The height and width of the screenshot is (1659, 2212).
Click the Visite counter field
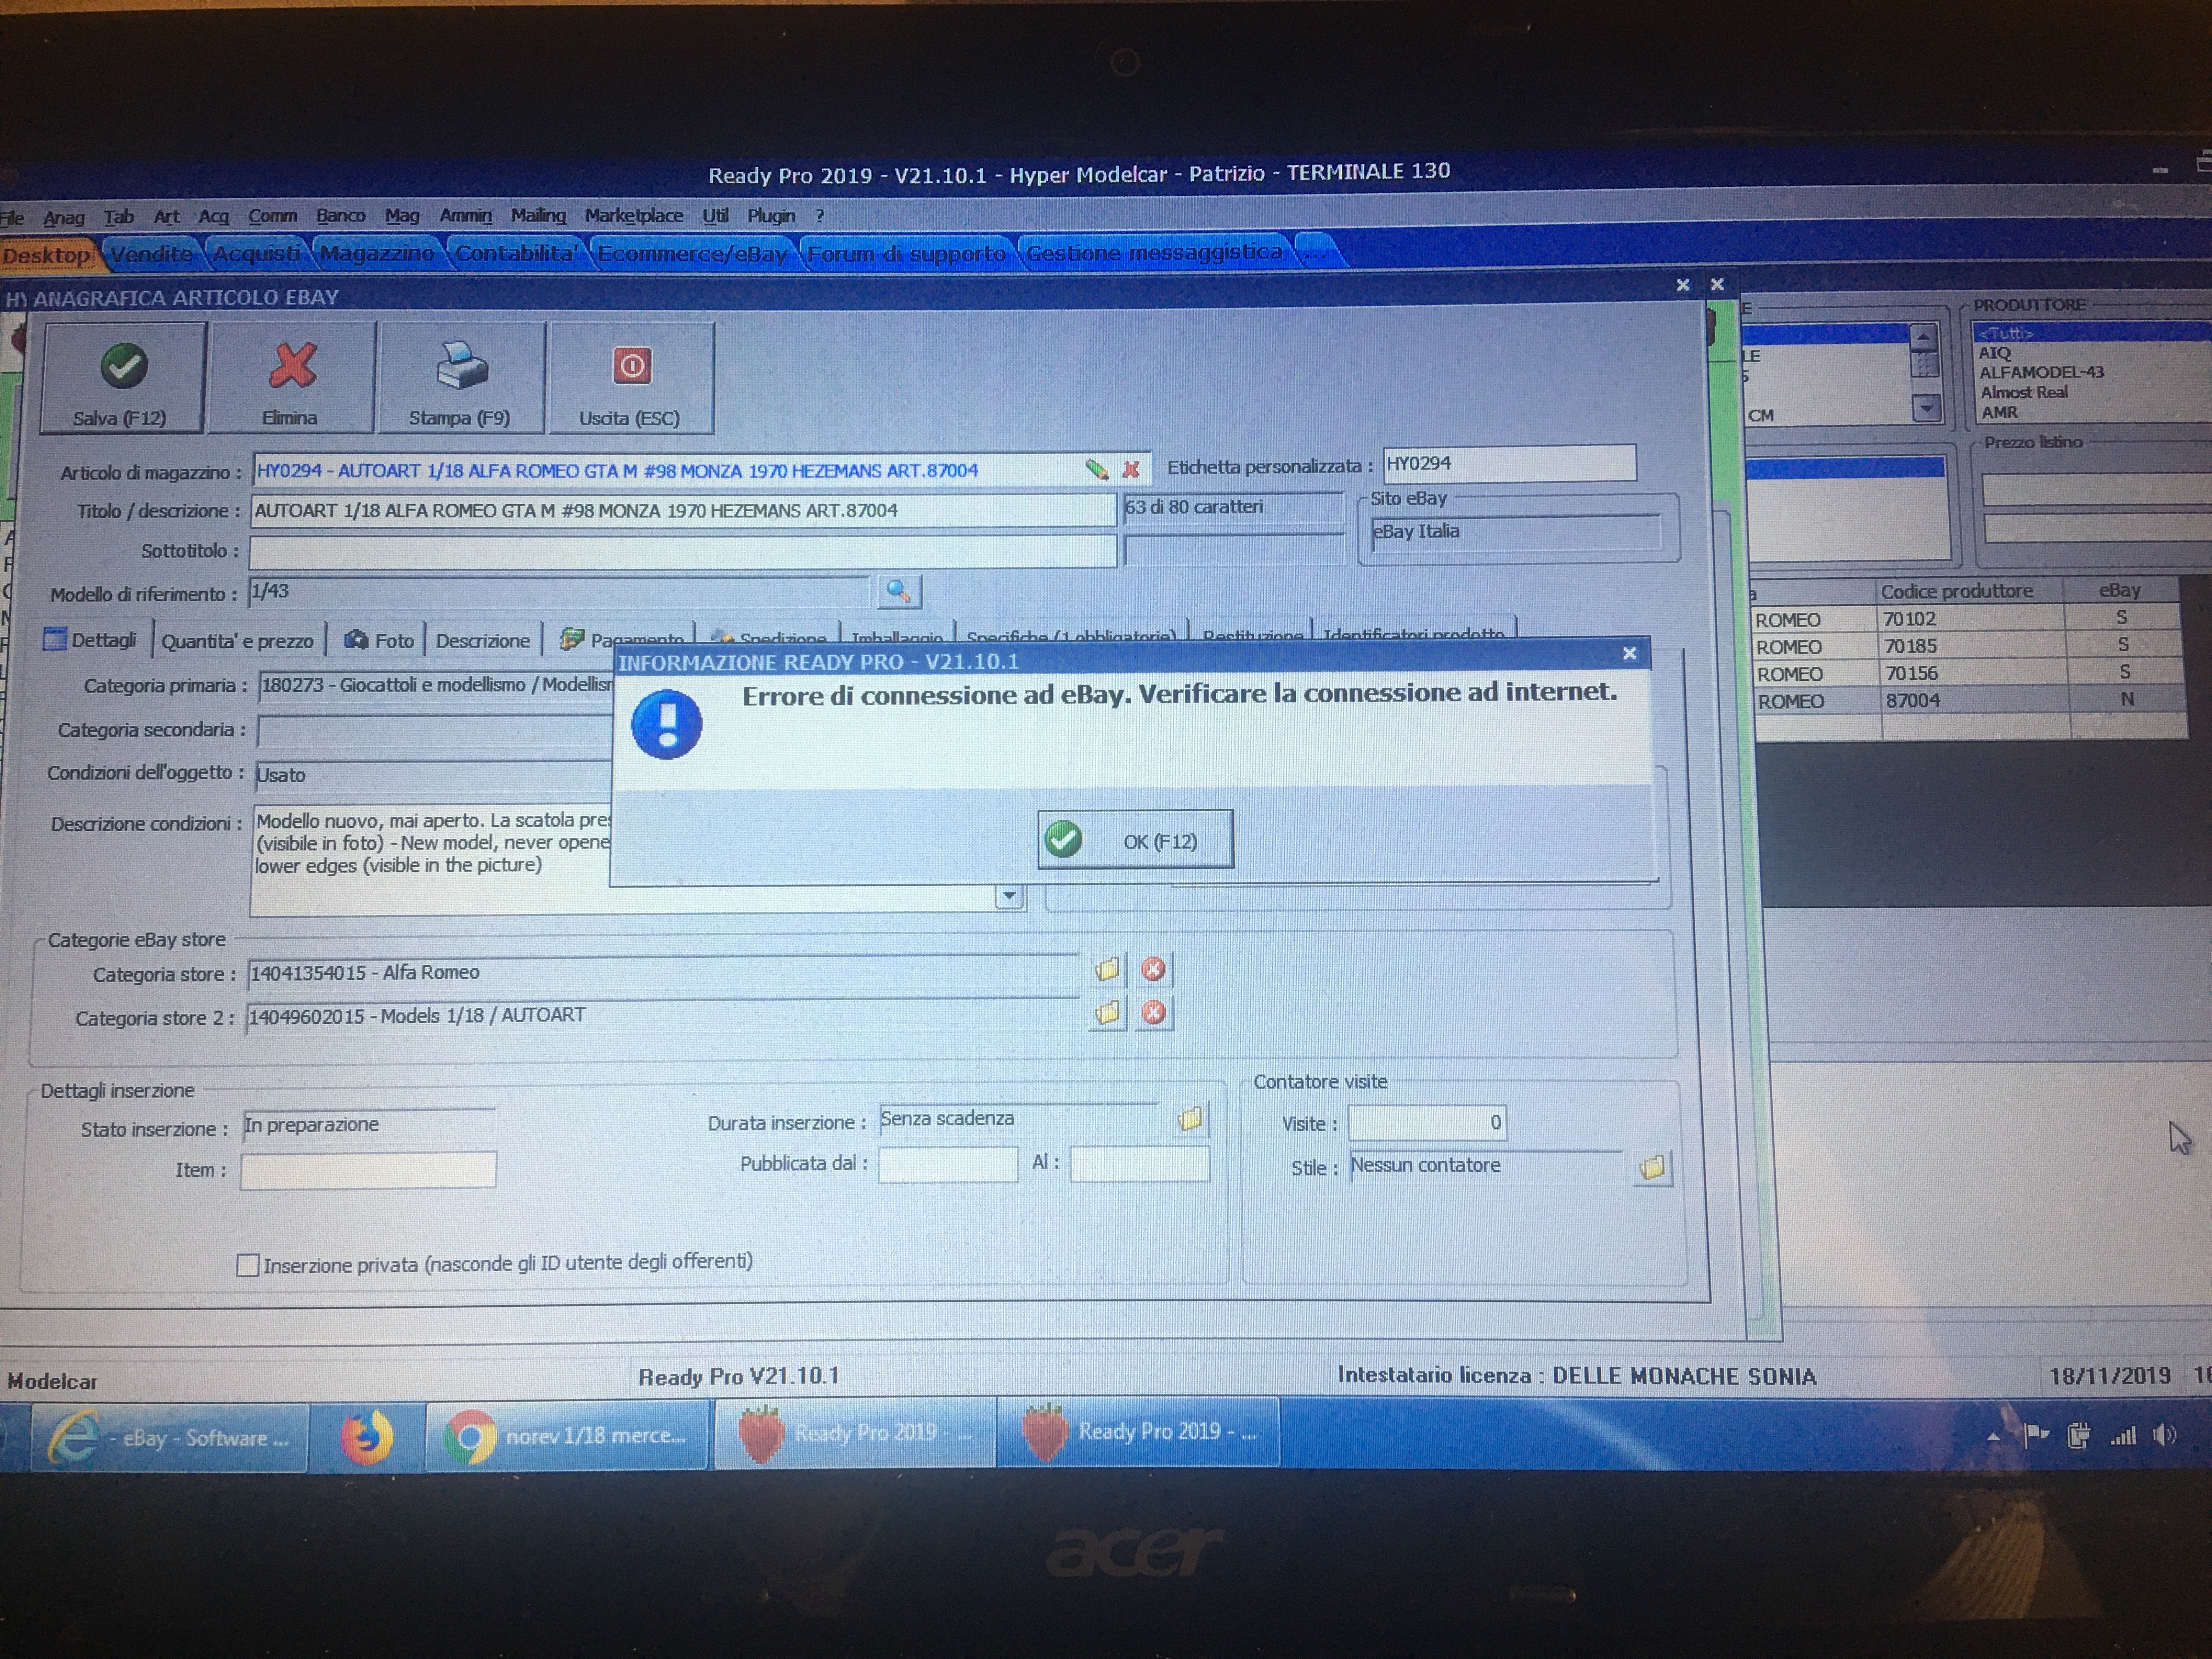[1427, 1122]
